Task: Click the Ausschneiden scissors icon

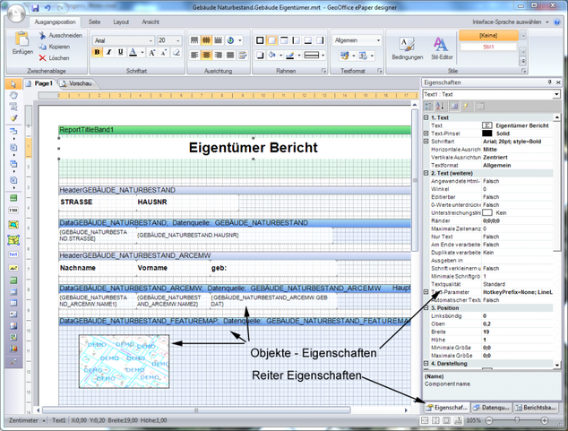Action: [42, 35]
